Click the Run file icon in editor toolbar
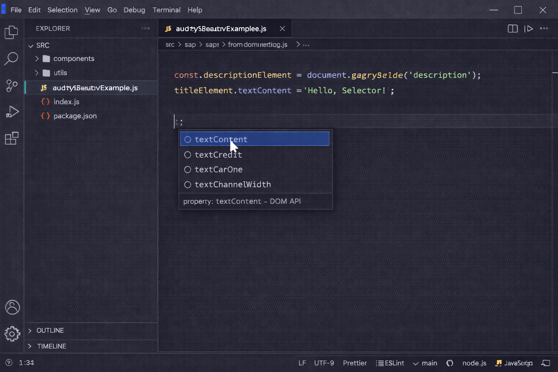Viewport: 558px width, 372px height. click(x=529, y=28)
